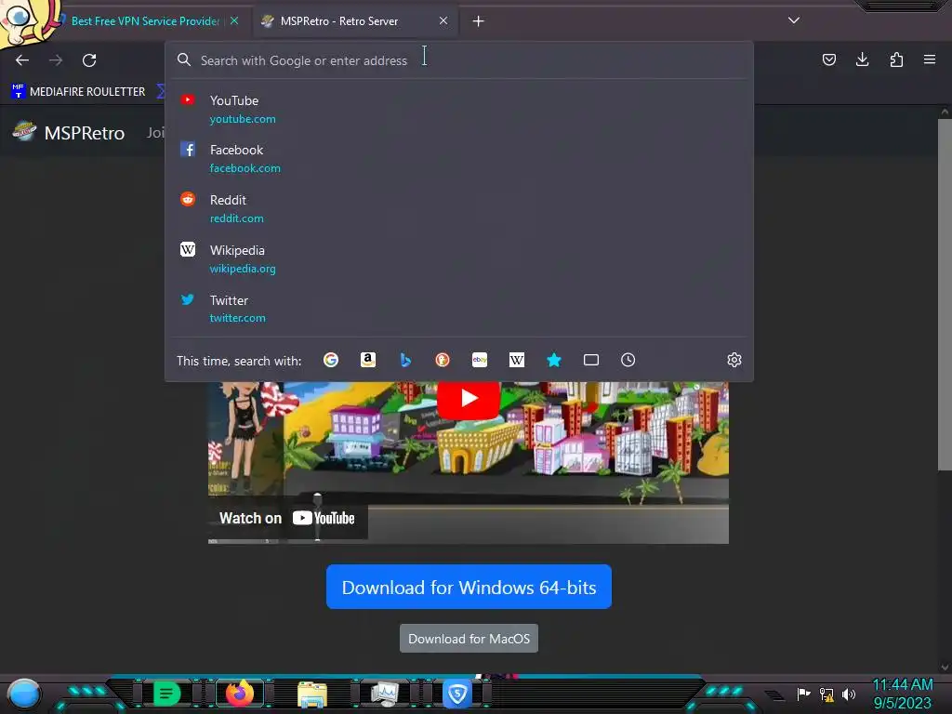Click the forward navigation arrow
The height and width of the screenshot is (714, 952).
coord(56,60)
